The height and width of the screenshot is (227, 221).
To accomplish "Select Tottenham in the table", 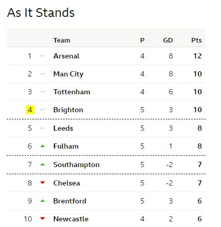I will 72,92.
